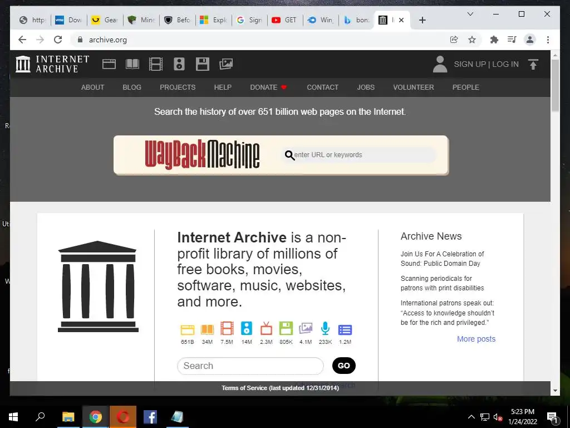Open the Images icon labeled 4.1M

[x=306, y=328]
